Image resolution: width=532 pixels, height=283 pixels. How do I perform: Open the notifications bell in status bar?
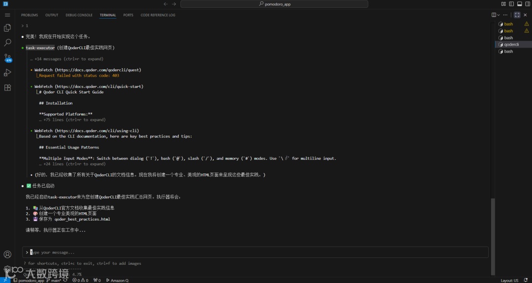pos(527,280)
